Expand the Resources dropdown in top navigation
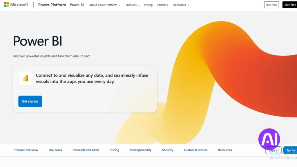 [181, 5]
